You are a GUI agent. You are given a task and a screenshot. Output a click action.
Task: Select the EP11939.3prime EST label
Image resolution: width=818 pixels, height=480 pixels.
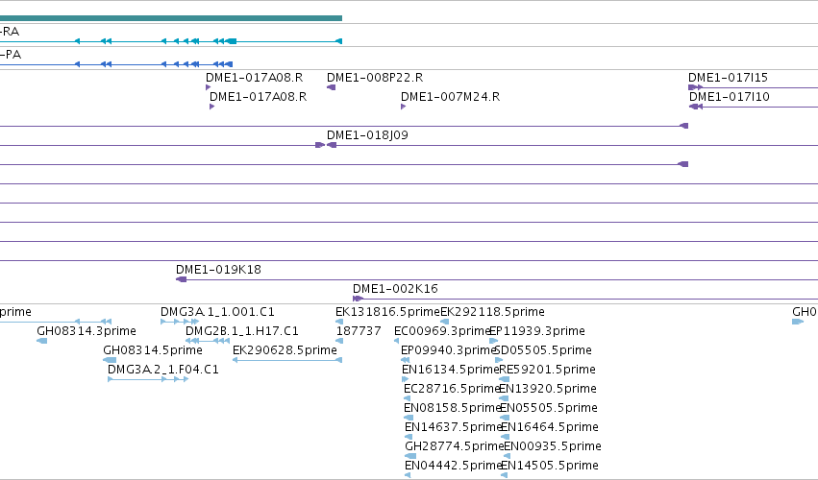tap(536, 331)
